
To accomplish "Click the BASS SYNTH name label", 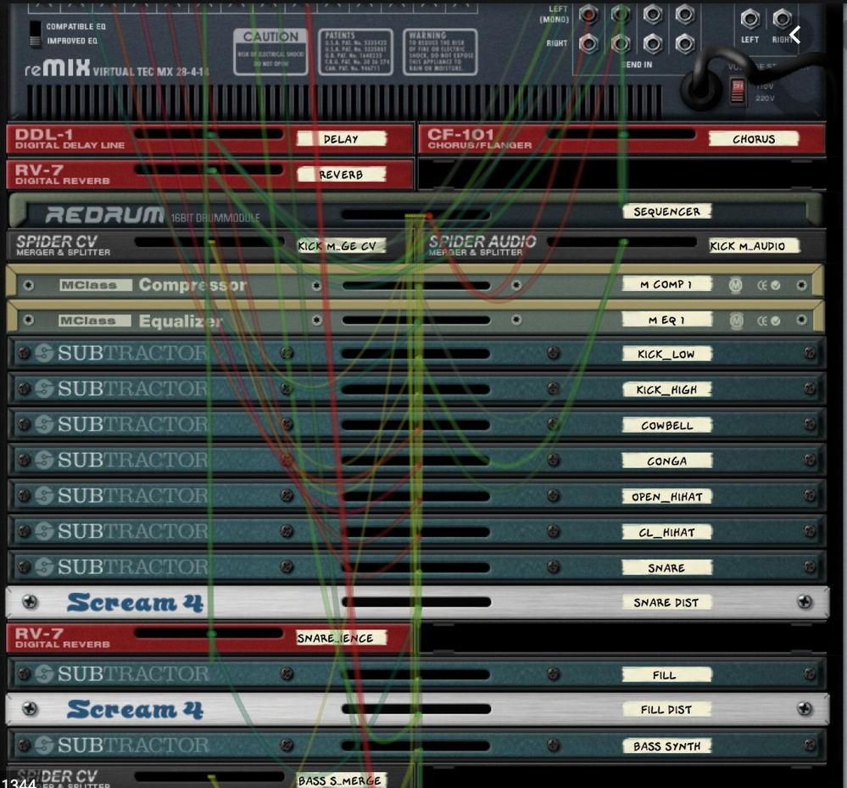I will coord(666,746).
